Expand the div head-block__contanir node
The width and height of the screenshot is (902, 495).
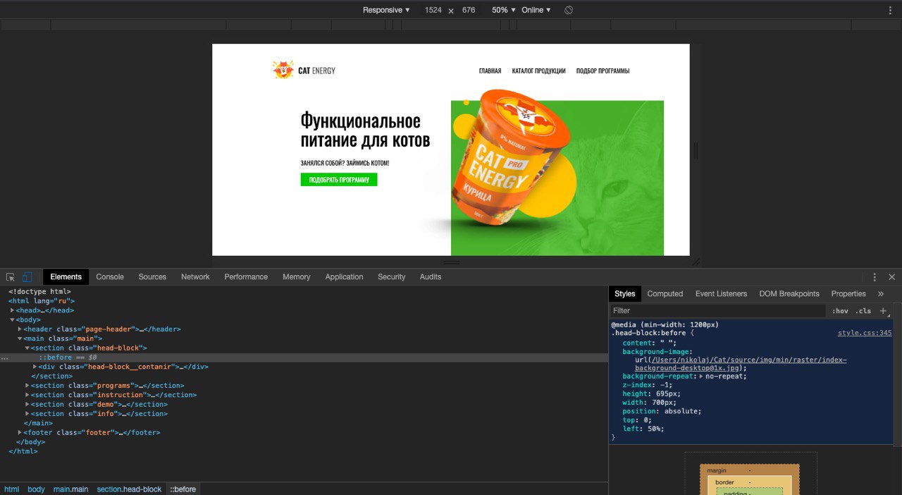pos(35,367)
